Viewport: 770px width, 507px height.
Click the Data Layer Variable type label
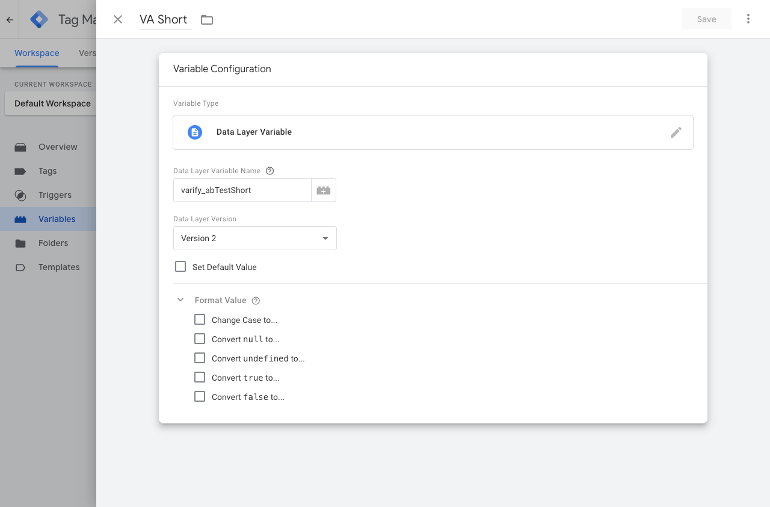pos(254,132)
